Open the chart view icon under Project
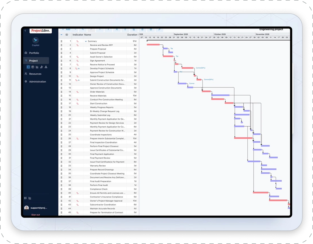The width and height of the screenshot is (313, 244). click(x=37, y=67)
